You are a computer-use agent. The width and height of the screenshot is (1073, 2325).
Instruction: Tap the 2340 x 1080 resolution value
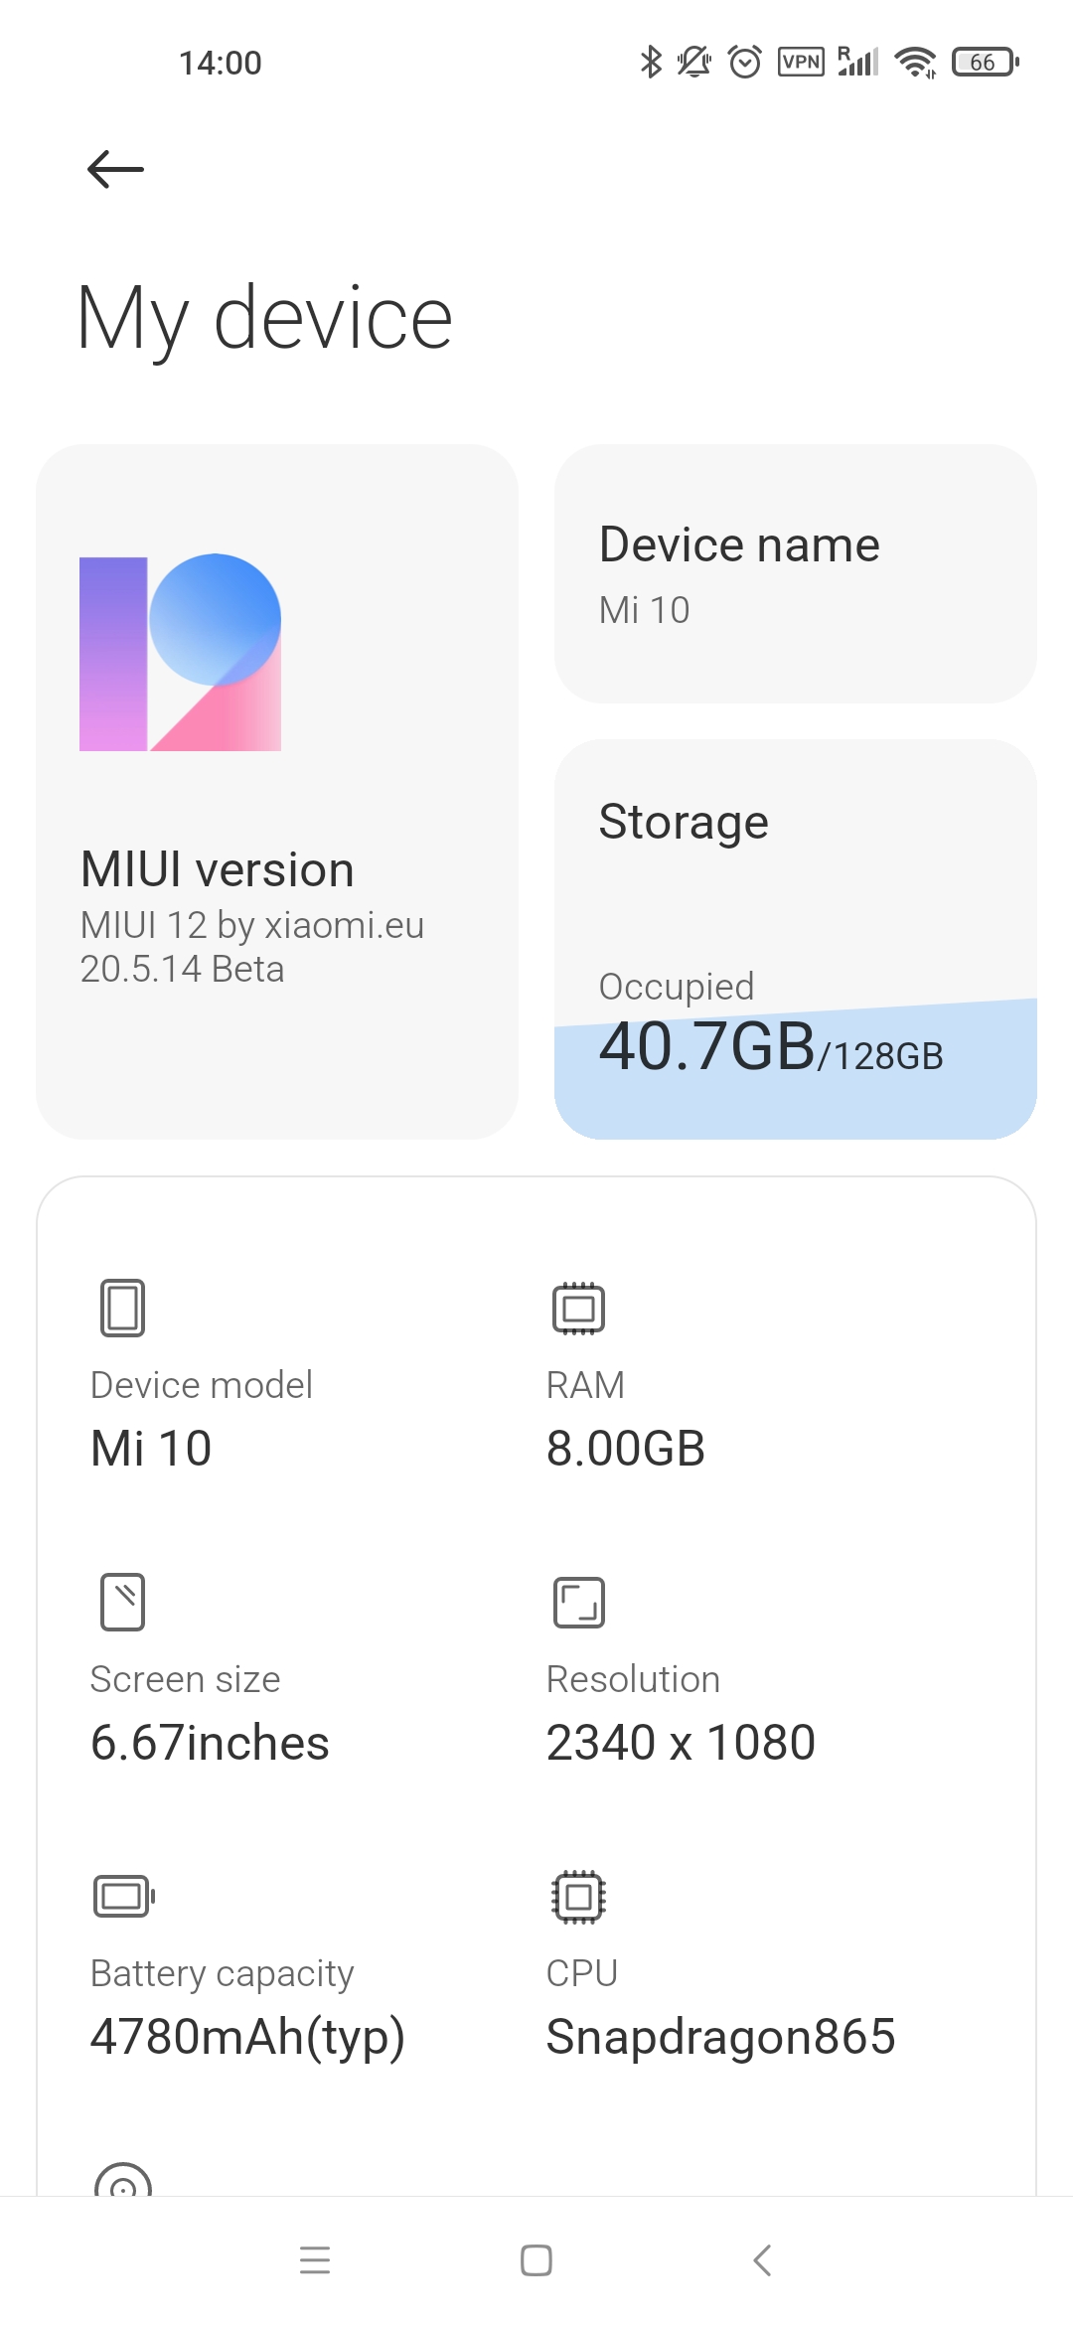tap(681, 1743)
